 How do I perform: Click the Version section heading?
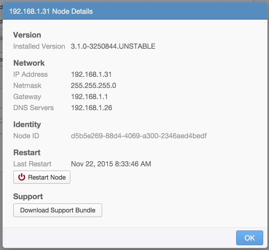(27, 35)
